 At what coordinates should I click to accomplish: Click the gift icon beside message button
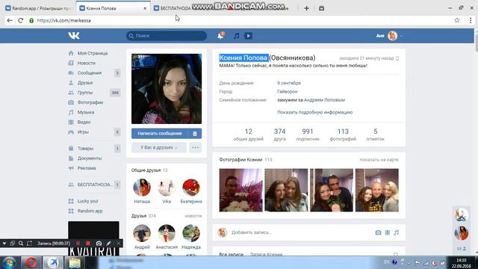click(195, 134)
